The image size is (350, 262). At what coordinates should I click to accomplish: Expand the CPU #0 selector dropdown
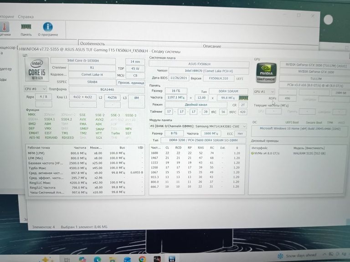click(35, 89)
